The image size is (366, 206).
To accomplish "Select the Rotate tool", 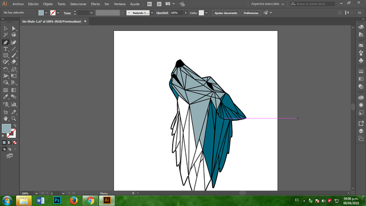I will click(x=5, y=69).
